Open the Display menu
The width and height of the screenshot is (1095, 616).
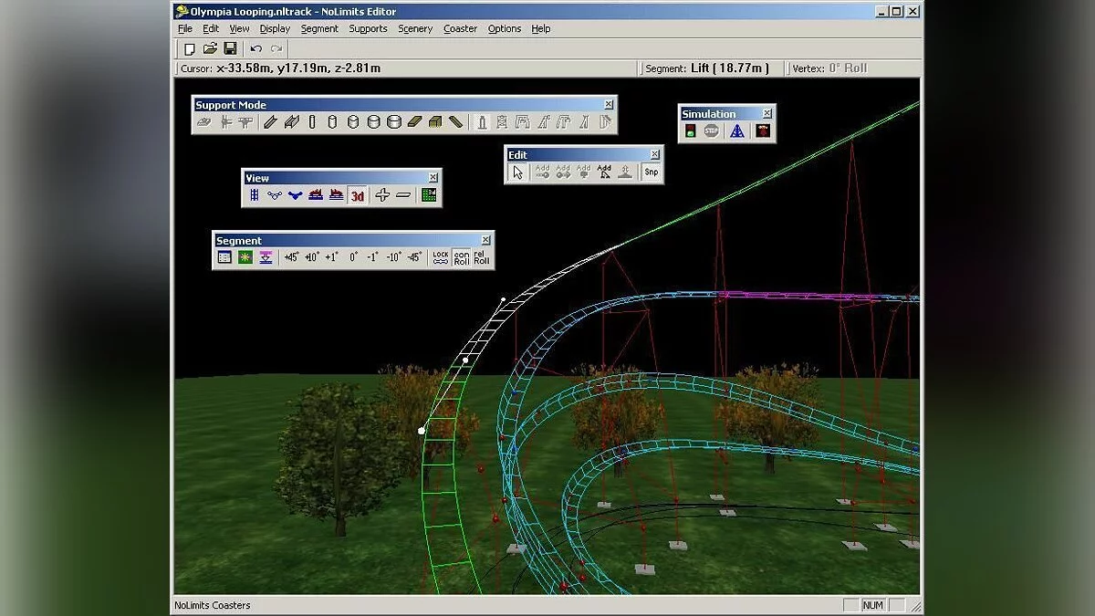tap(275, 28)
